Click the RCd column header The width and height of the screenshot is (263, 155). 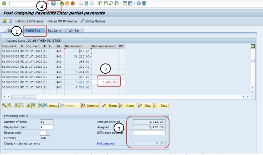122,46
